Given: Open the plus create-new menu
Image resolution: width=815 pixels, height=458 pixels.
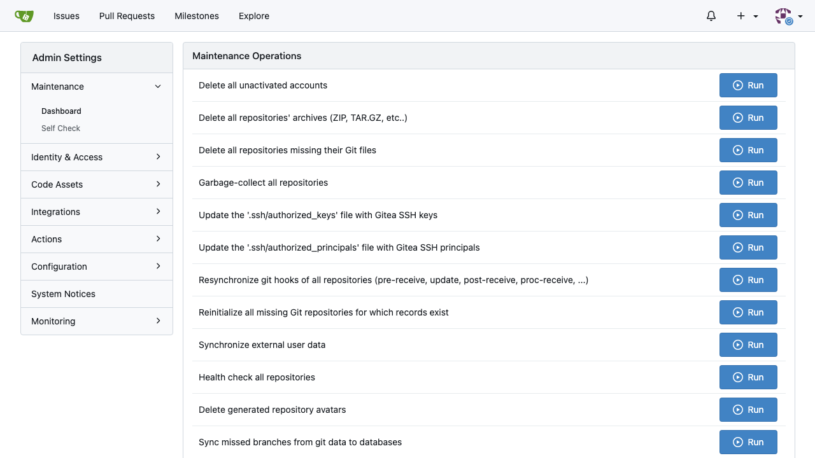Looking at the screenshot, I should [x=748, y=16].
